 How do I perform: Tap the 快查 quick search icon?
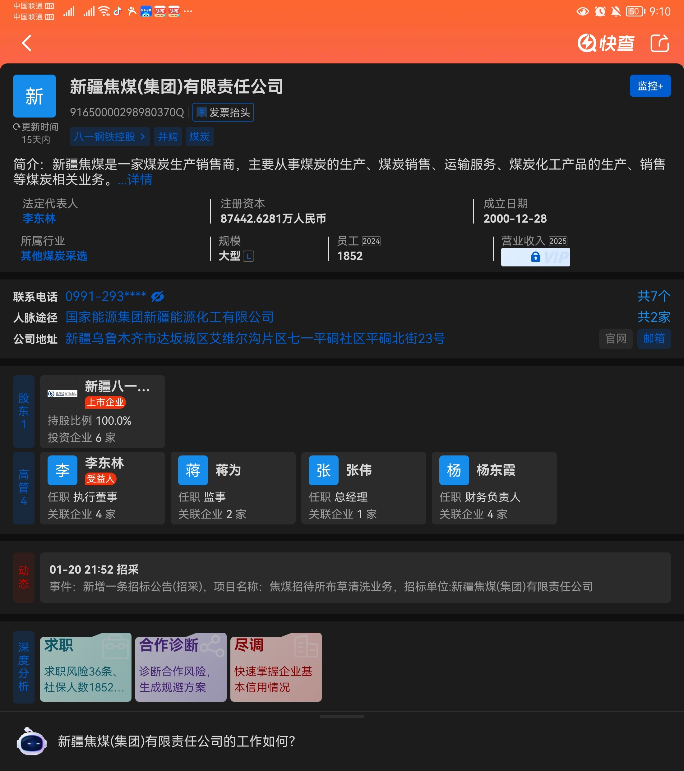(x=605, y=43)
